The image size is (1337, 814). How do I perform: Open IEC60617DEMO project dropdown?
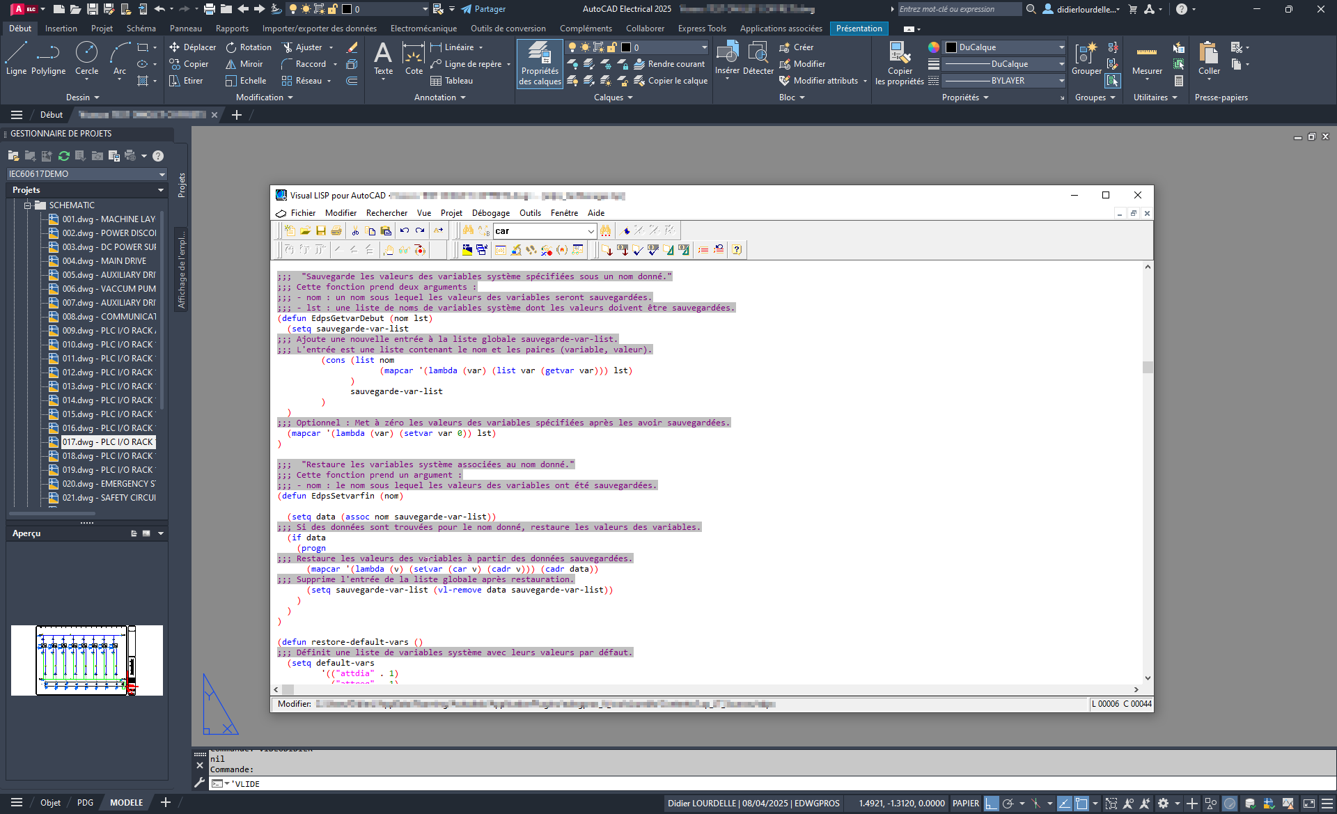(x=87, y=174)
